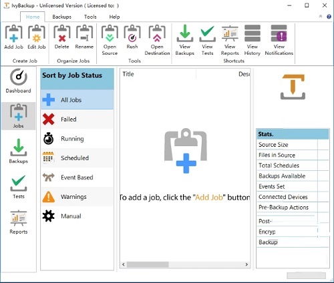Filter jobs by Failed status
The width and height of the screenshot is (334, 283).
(77, 119)
